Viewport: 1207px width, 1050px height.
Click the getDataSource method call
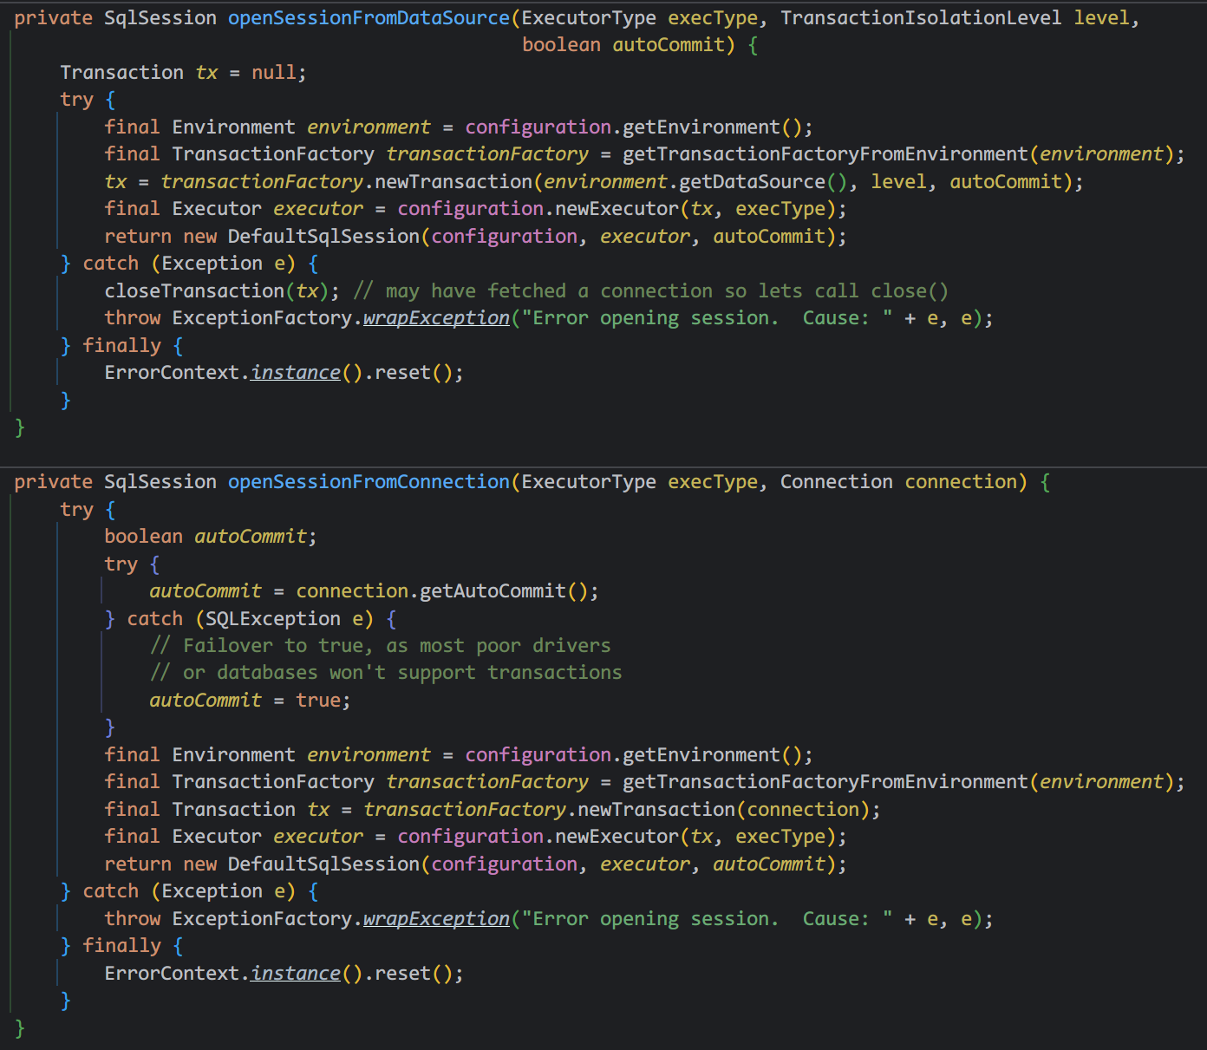[752, 182]
